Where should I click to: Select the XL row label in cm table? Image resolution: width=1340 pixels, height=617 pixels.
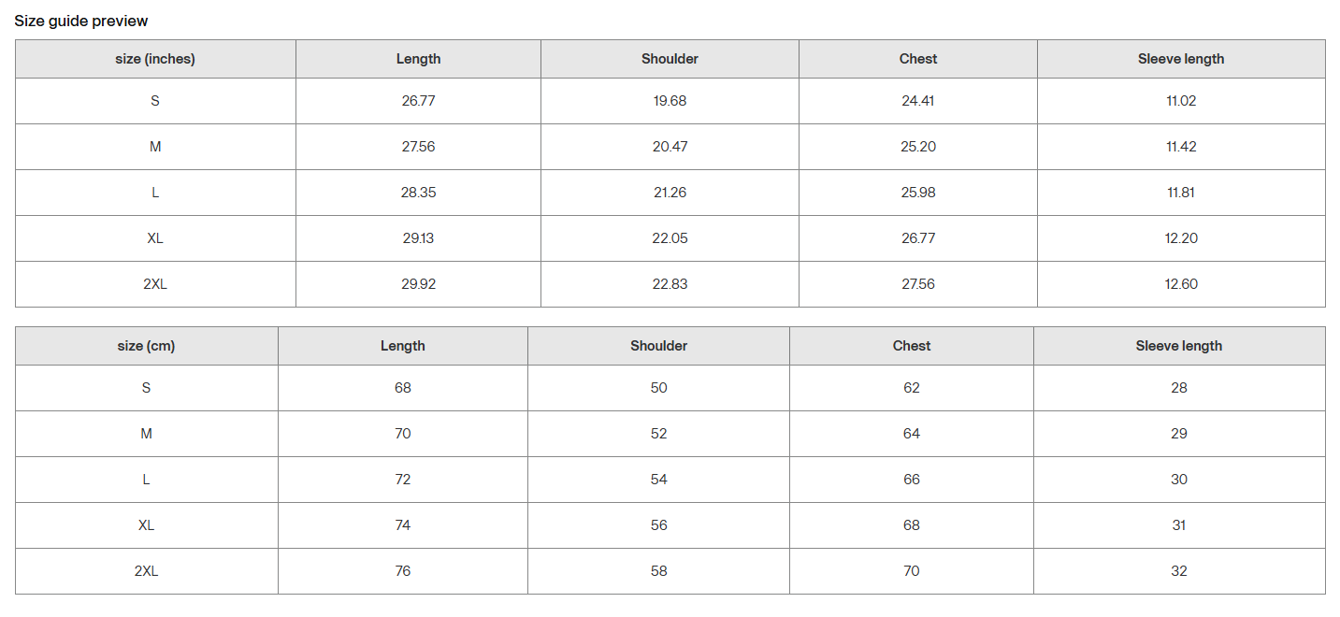click(x=147, y=525)
